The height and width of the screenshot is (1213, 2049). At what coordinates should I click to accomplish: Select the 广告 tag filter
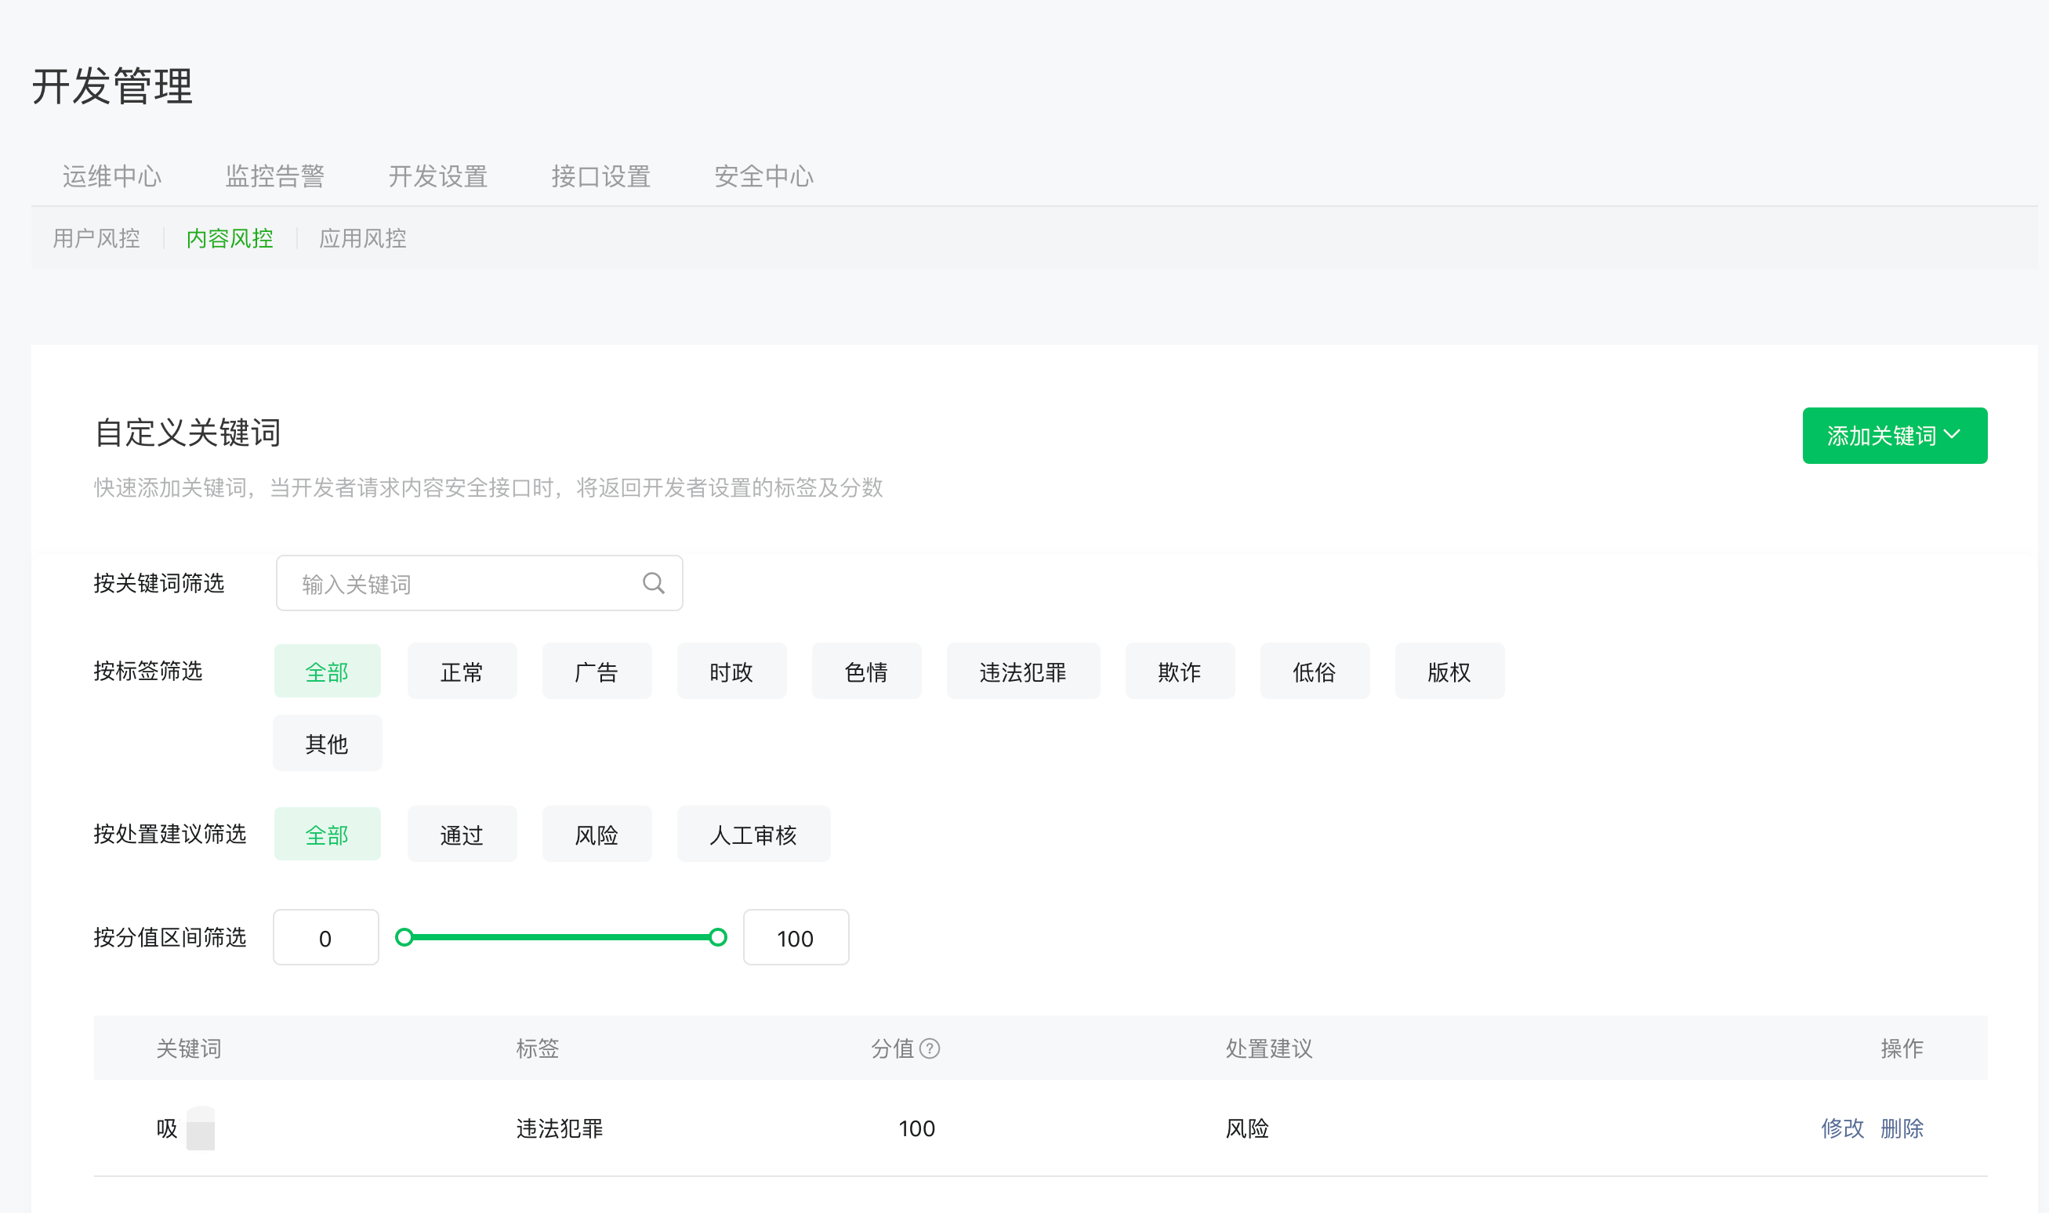(x=597, y=672)
